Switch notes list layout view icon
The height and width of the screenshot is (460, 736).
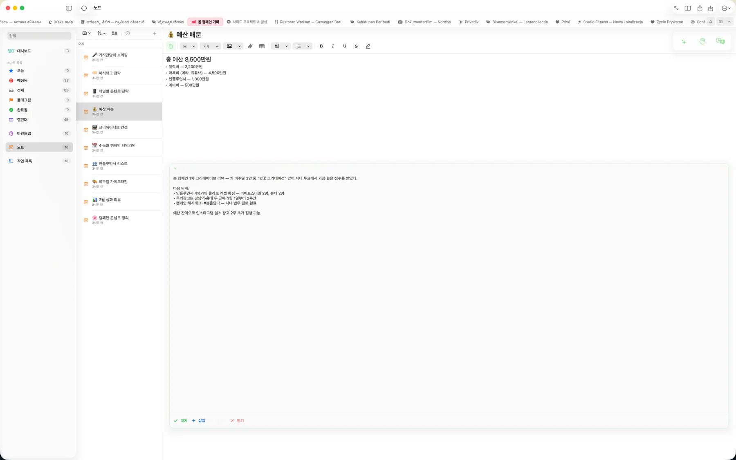tap(114, 33)
